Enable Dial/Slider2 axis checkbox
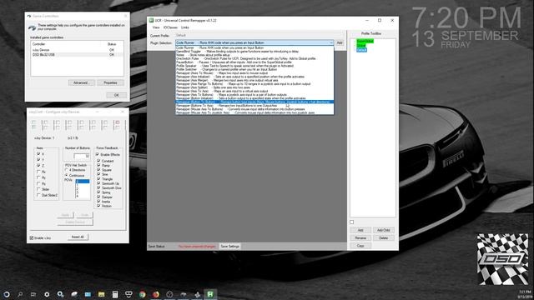534x300 pixels. click(x=38, y=195)
